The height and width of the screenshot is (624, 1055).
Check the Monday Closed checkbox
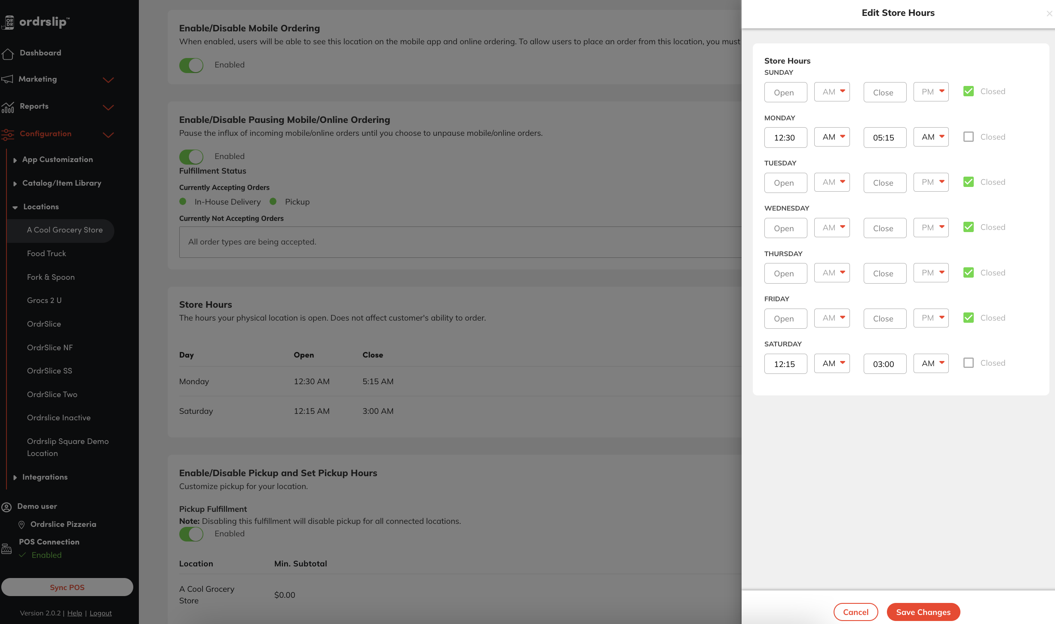(968, 137)
